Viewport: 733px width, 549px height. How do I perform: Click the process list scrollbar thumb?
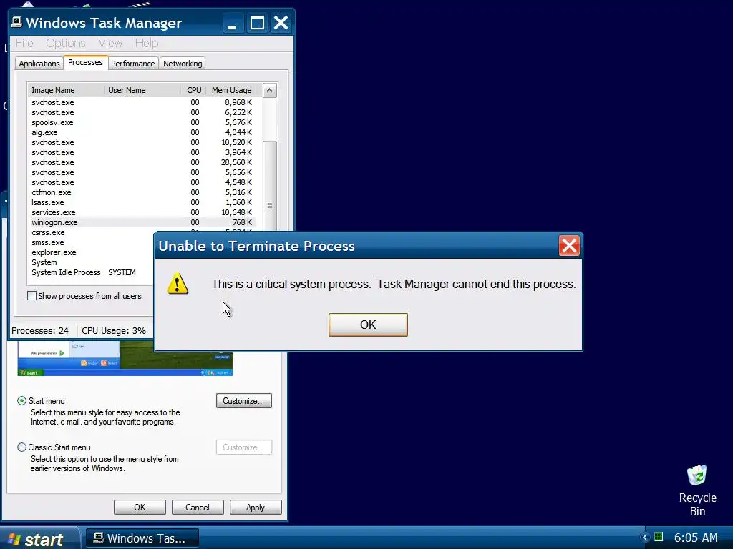click(x=270, y=184)
